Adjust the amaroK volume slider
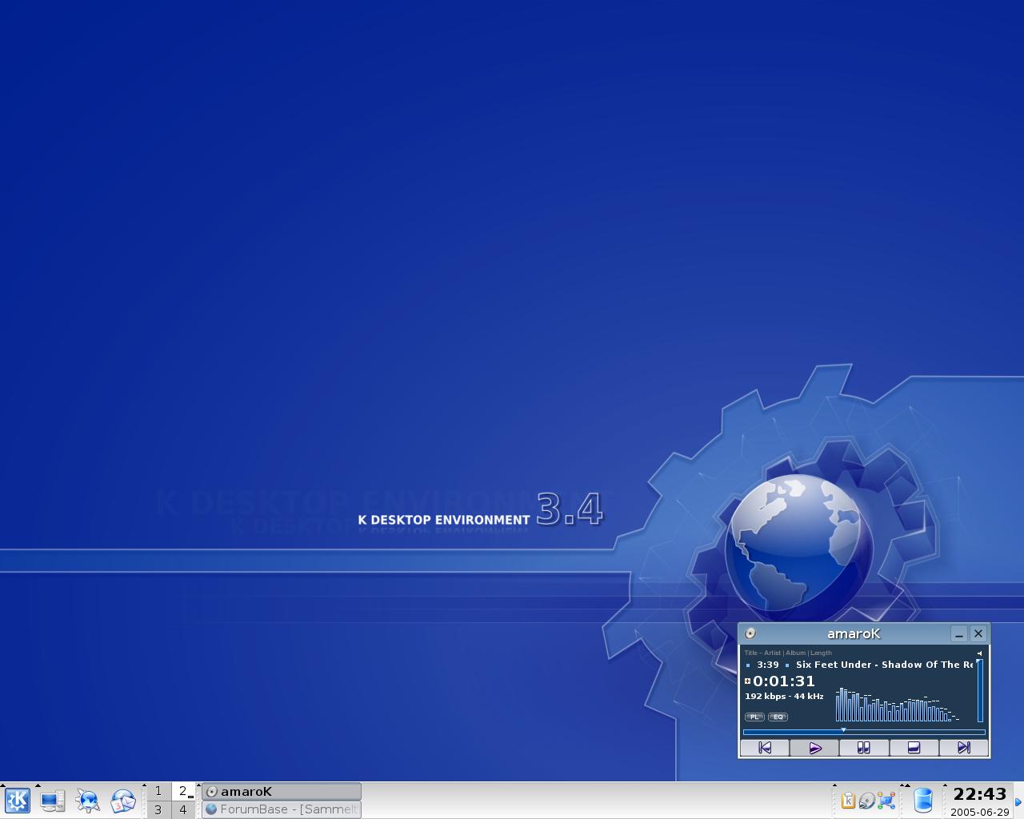 click(x=980, y=691)
